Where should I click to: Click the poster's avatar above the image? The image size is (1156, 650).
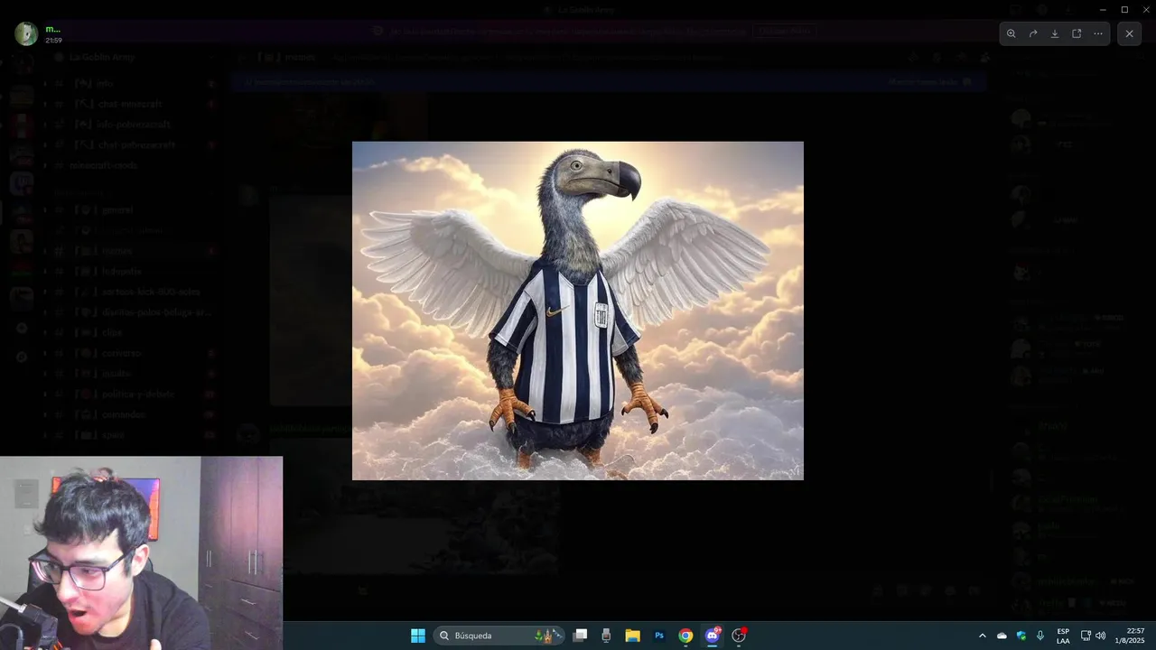click(26, 33)
